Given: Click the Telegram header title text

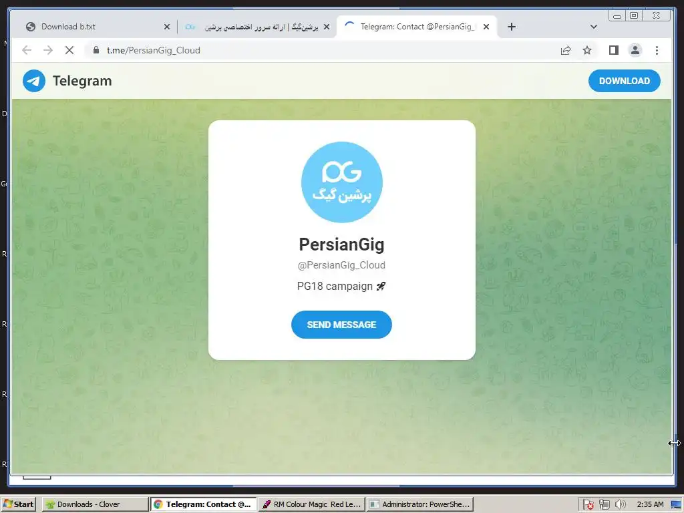Looking at the screenshot, I should coord(82,81).
